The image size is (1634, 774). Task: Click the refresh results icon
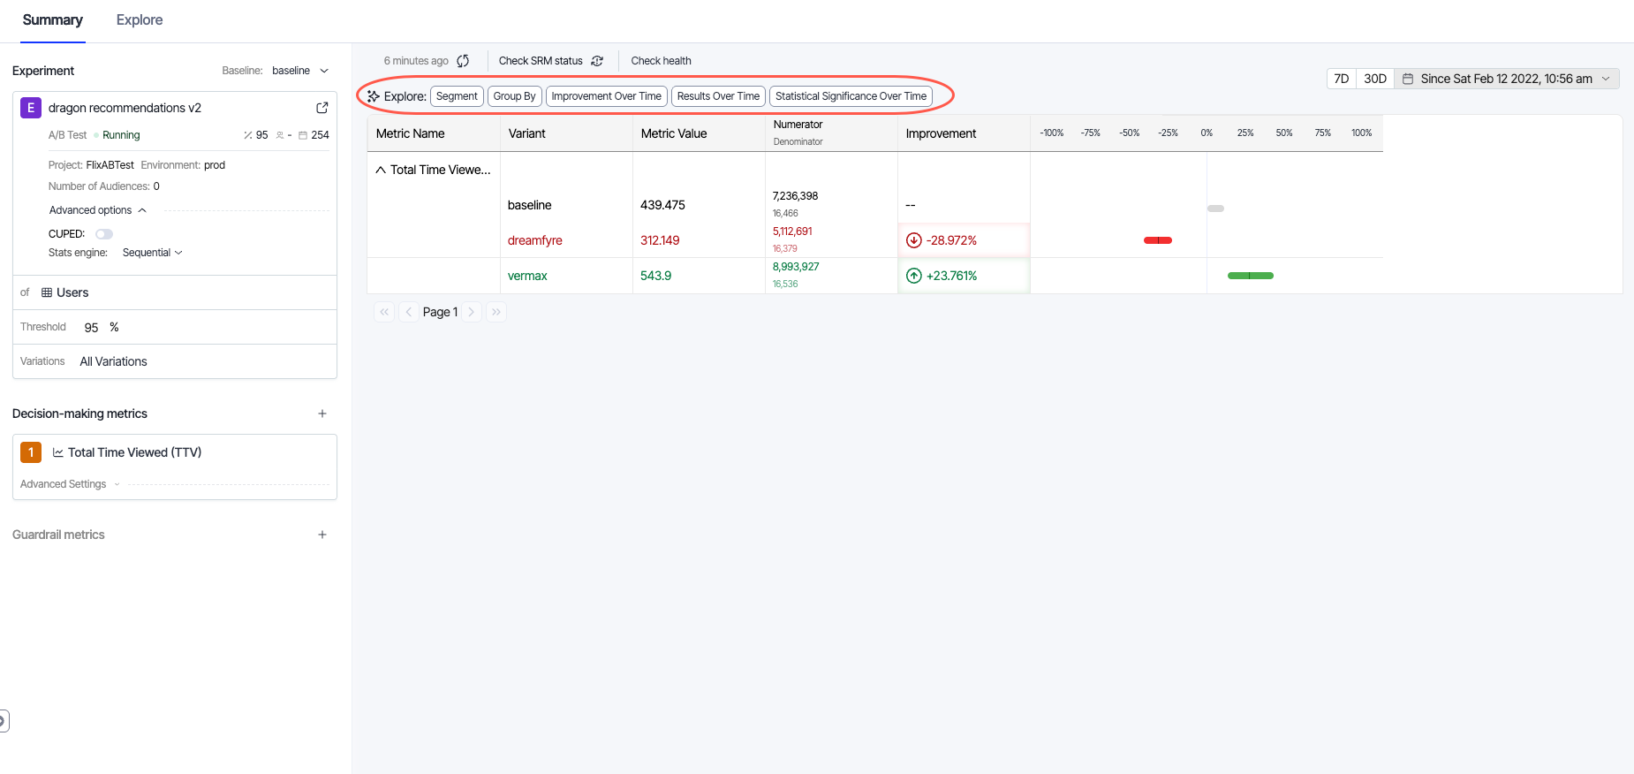tap(463, 61)
